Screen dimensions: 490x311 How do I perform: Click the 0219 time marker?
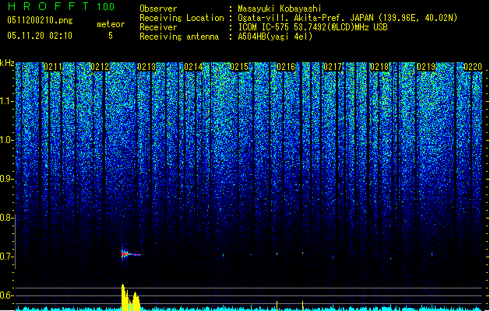pyautogui.click(x=426, y=67)
